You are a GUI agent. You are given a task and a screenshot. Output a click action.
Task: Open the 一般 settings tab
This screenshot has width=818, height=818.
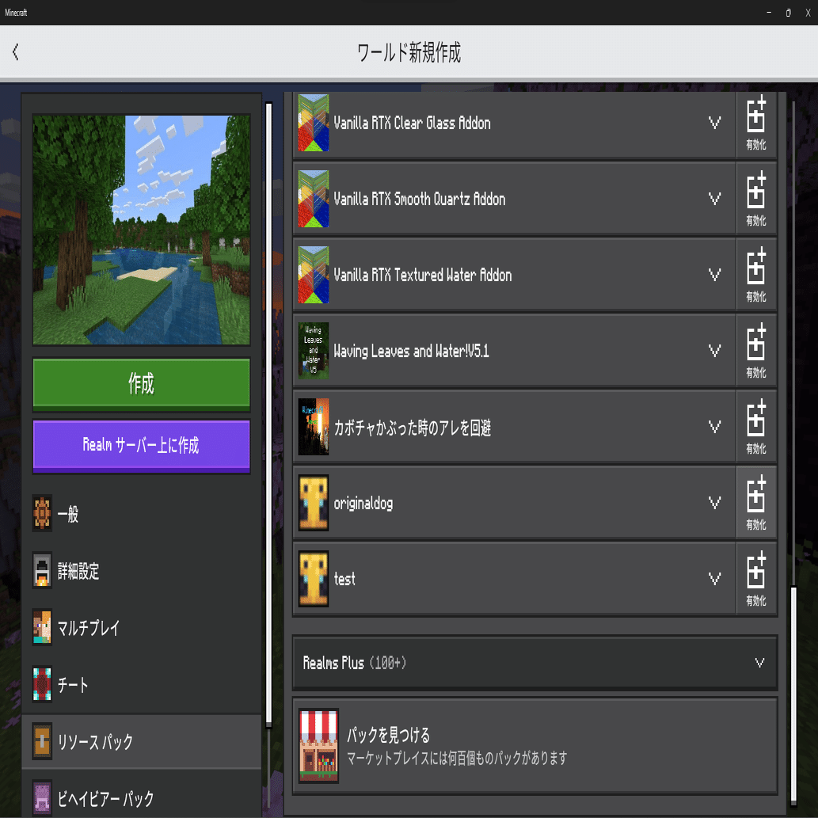point(142,514)
